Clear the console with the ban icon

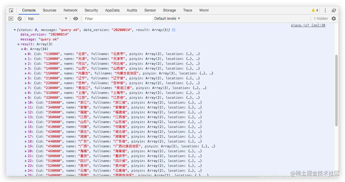tap(20, 19)
